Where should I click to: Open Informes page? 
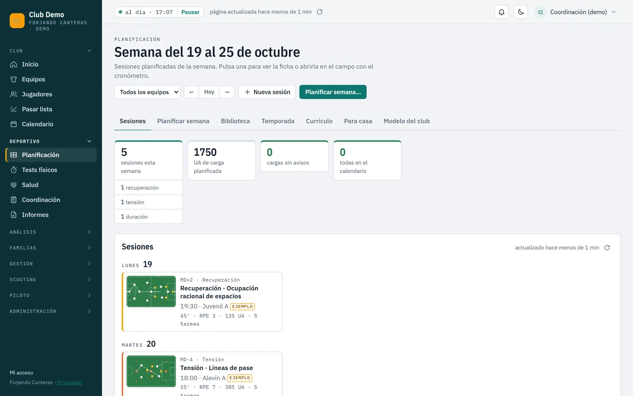click(51, 215)
